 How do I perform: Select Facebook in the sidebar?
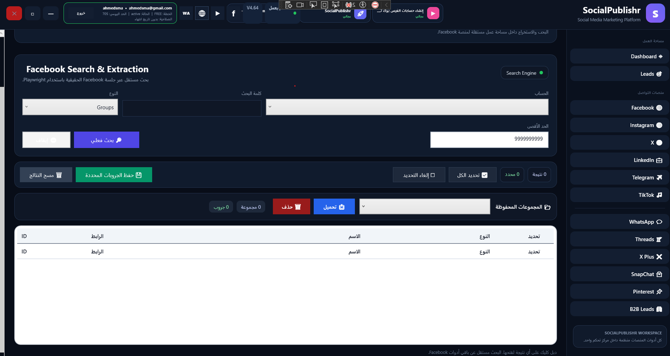619,108
